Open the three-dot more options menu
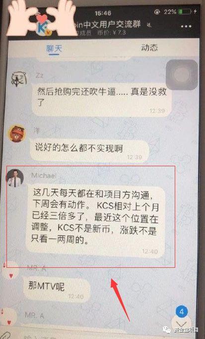 pyautogui.click(x=186, y=26)
